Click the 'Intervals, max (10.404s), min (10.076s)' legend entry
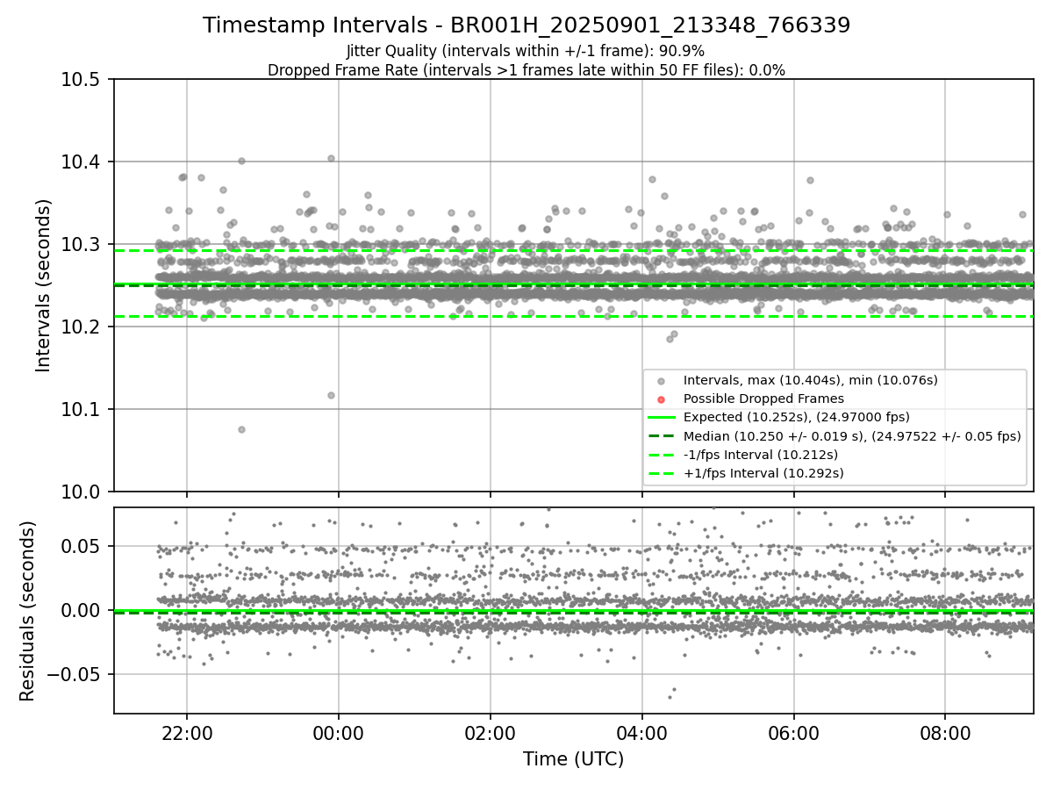 pos(811,380)
